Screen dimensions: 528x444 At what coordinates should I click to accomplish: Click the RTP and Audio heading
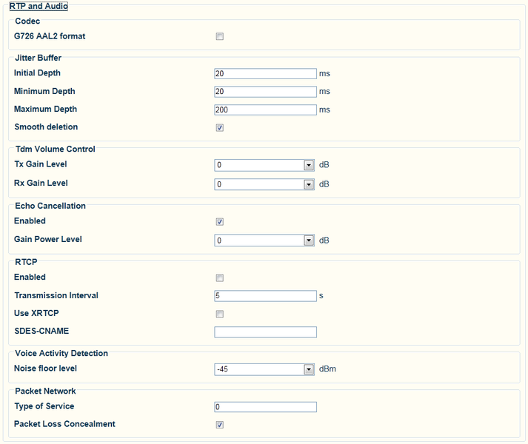pyautogui.click(x=38, y=6)
